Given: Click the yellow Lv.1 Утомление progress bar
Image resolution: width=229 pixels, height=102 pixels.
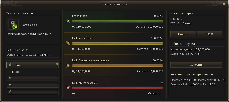Looking at the screenshot, I should pyautogui.click(x=117, y=43).
